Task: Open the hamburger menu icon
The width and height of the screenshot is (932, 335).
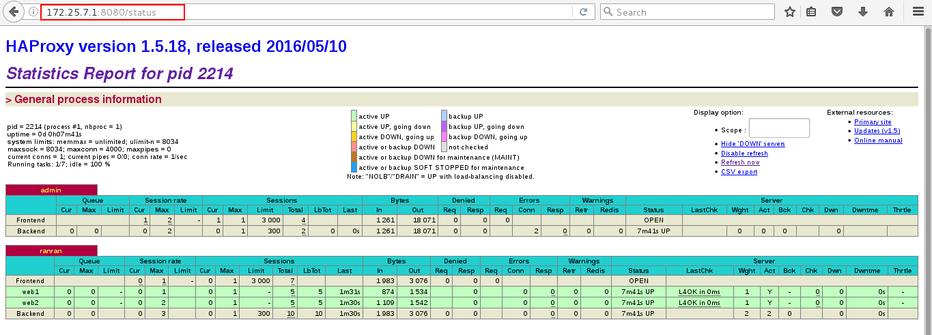Action: [918, 12]
